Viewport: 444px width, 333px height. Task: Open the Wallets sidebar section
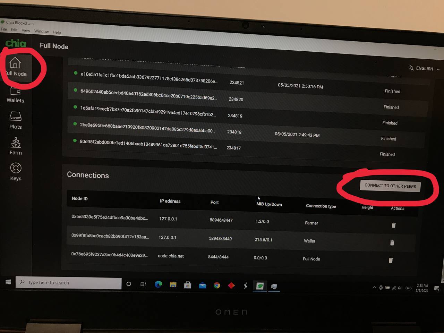coord(15,94)
